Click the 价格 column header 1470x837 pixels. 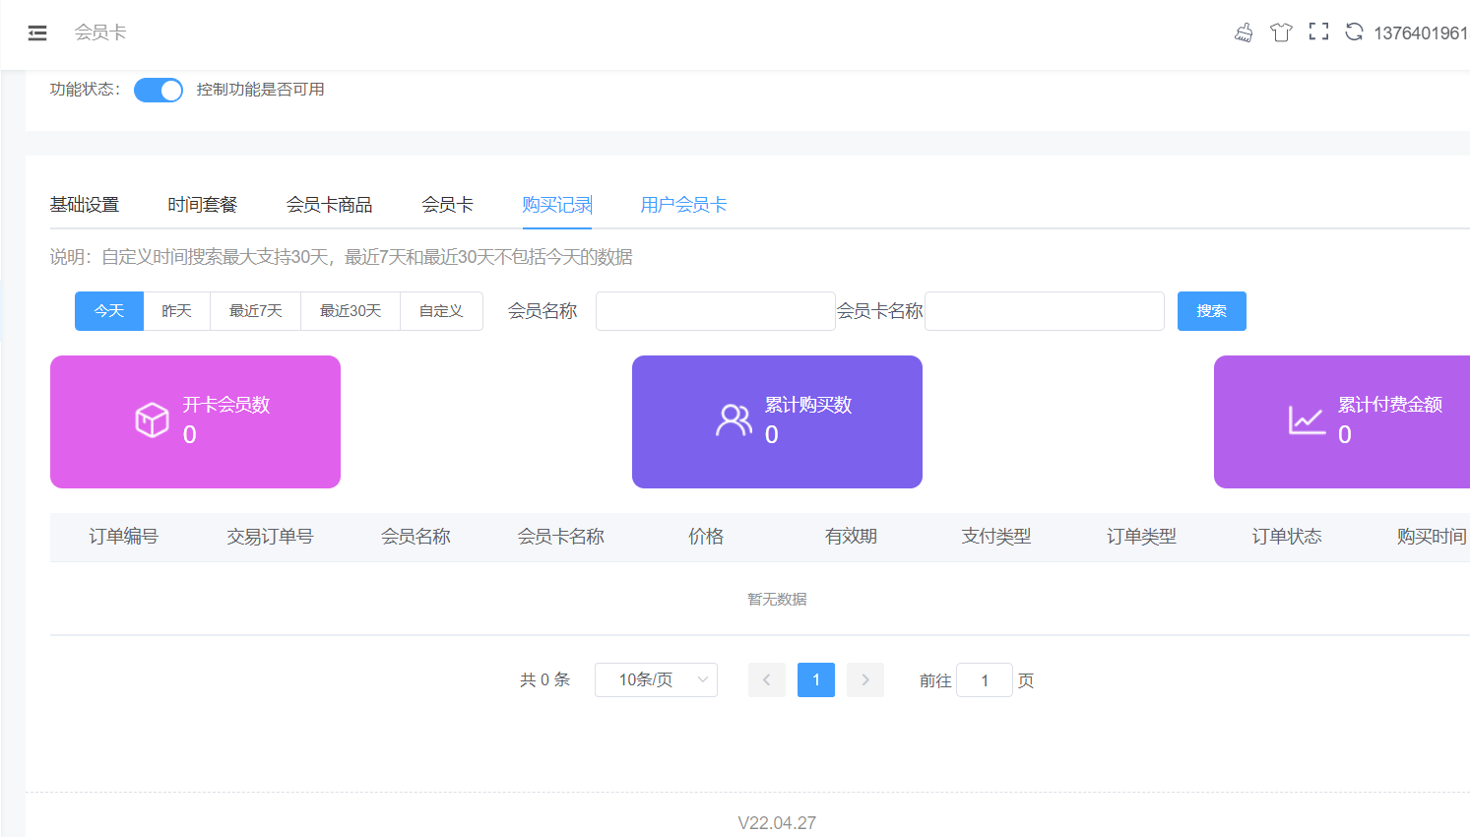(706, 537)
